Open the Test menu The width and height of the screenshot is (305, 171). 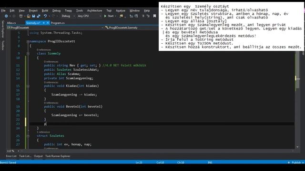coord(109,10)
